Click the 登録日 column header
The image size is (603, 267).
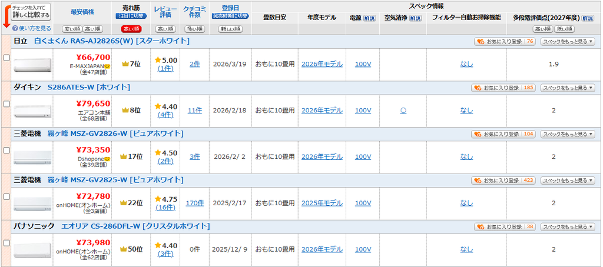tap(231, 8)
